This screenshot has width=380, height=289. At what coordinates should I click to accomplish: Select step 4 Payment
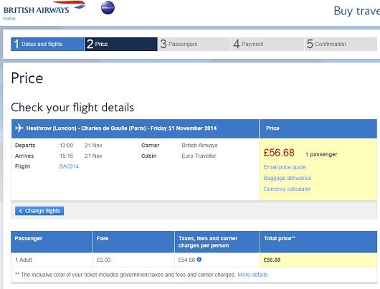(x=267, y=44)
